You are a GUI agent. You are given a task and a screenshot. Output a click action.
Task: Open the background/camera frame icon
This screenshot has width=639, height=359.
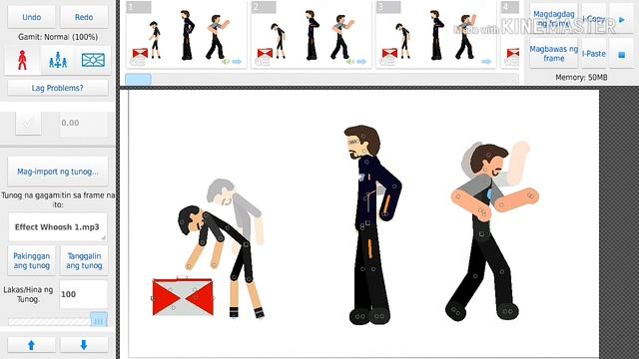93,60
